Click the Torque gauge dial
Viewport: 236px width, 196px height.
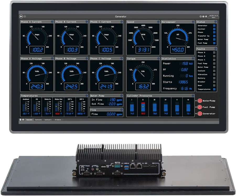point(143,73)
